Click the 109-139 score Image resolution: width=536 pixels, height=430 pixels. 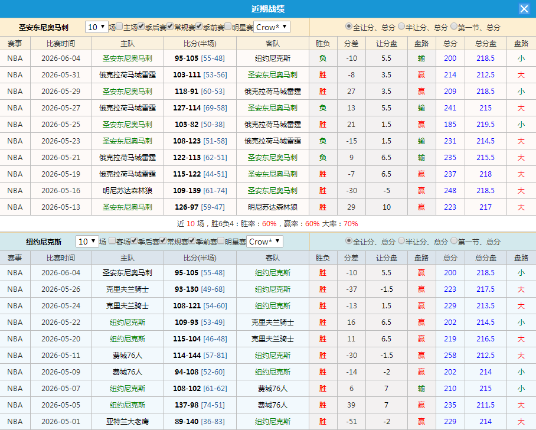pyautogui.click(x=187, y=191)
